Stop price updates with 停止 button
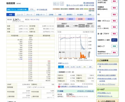 pos(81,26)
